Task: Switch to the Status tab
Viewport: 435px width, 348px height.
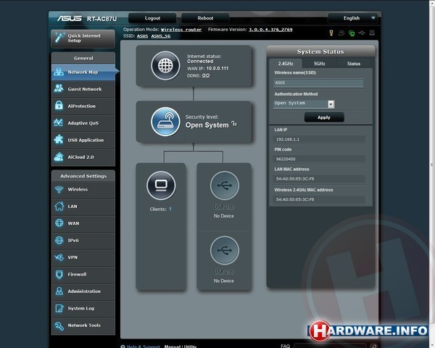Action: (354, 64)
